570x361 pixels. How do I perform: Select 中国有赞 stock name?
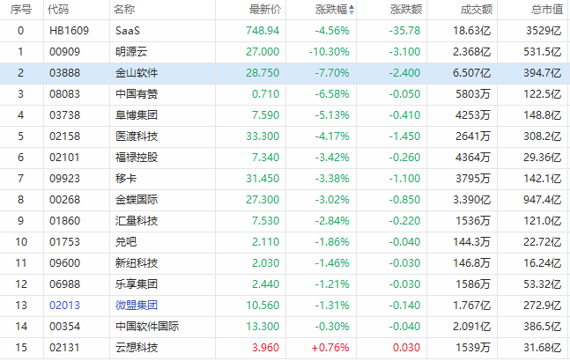137,93
